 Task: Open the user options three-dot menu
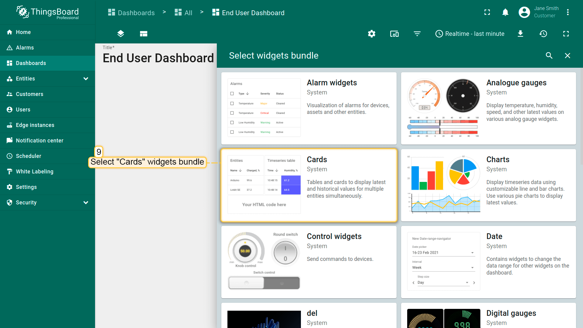568,12
